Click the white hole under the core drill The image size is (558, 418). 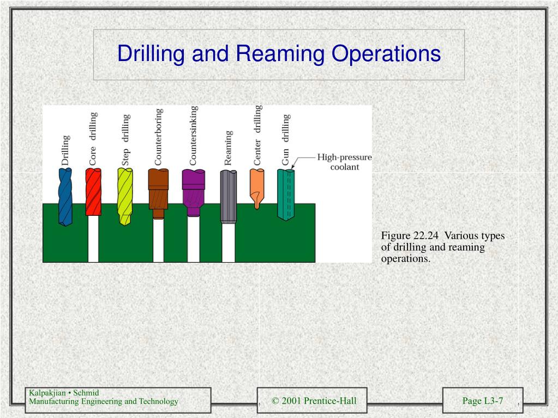(93, 239)
